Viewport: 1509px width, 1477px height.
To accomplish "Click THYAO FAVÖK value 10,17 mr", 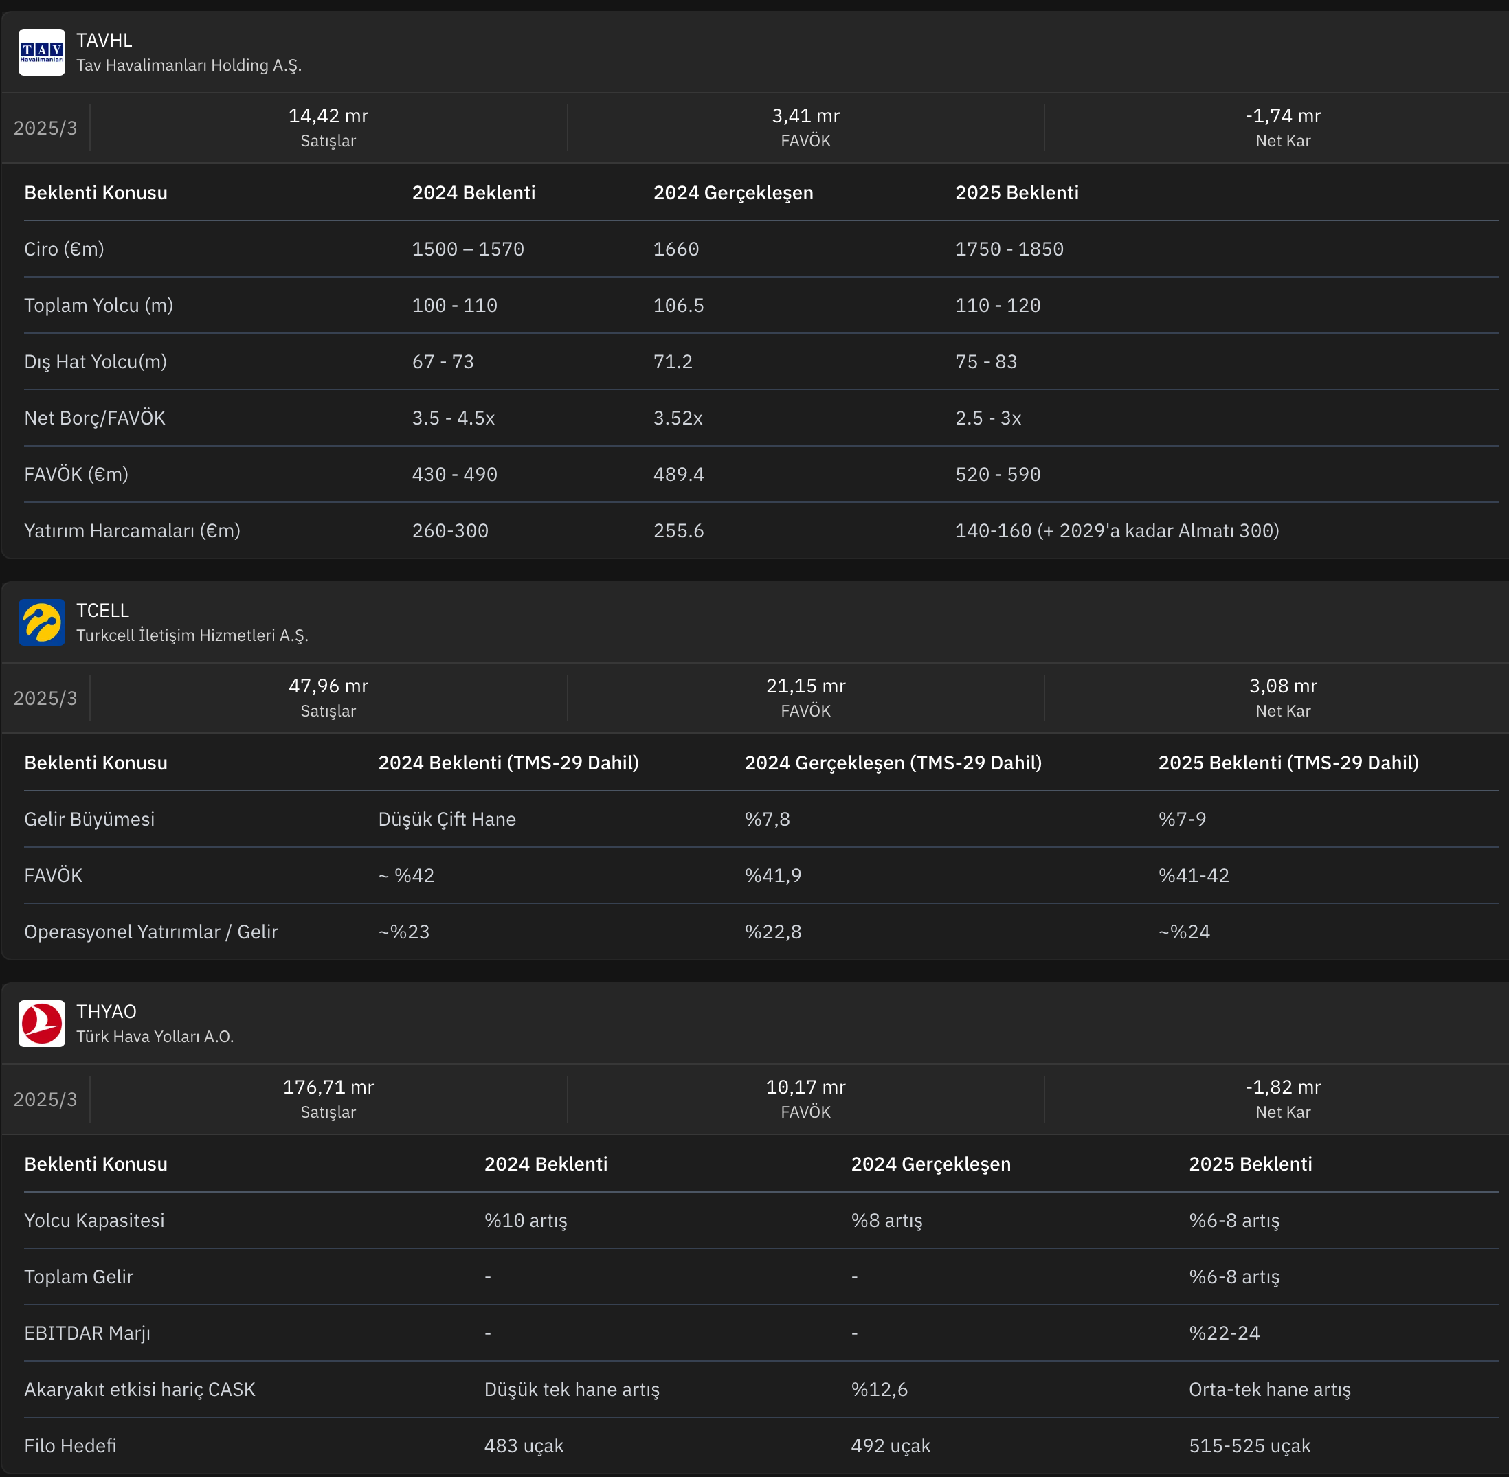I will [805, 1087].
